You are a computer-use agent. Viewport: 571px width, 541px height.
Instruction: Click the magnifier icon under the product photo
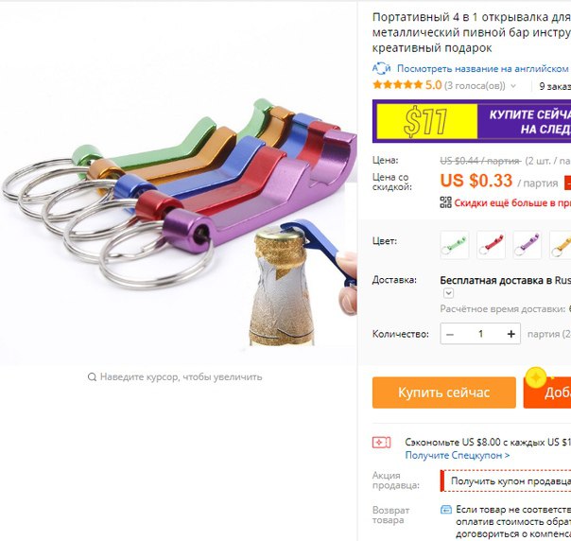pyautogui.click(x=92, y=376)
